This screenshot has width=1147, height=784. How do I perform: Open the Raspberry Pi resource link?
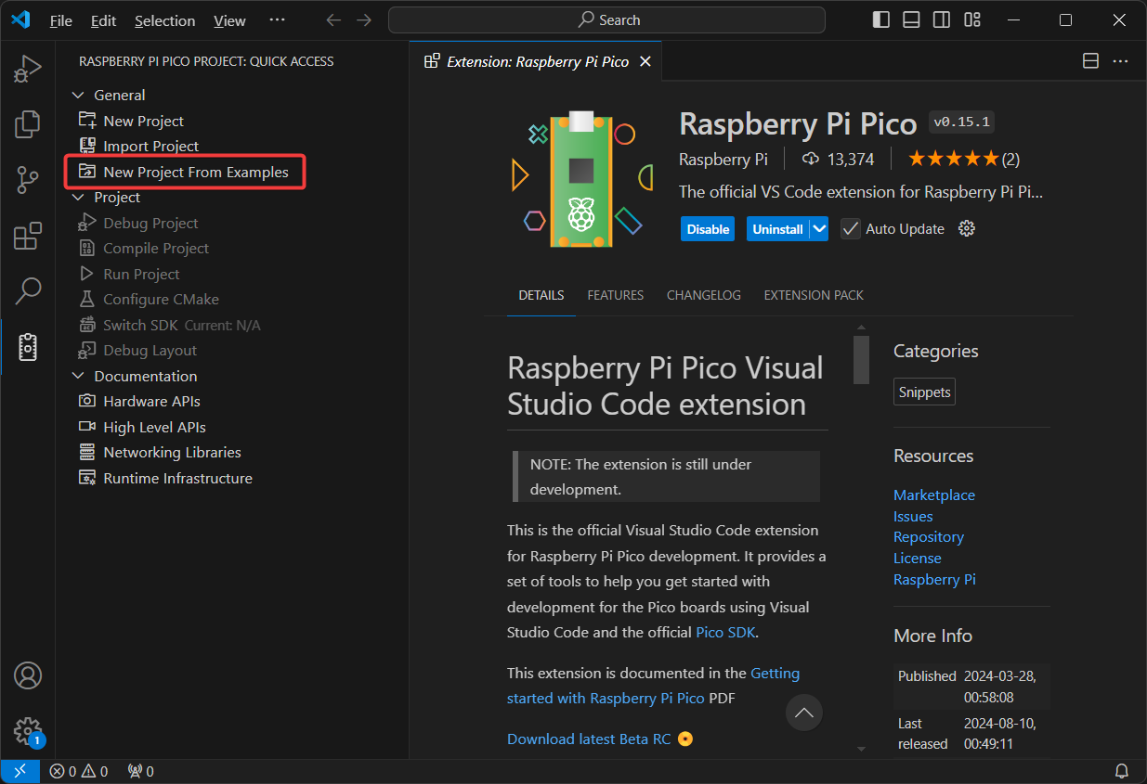pos(934,580)
